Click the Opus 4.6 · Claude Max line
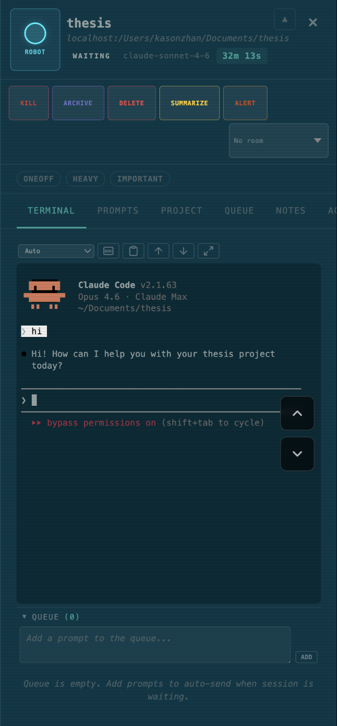The width and height of the screenshot is (337, 726). pos(133,296)
